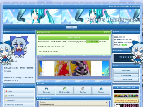This screenshot has height=107, width=143.
Task: Click the AGE: 20 line in About Me
Action: pos(8,65)
